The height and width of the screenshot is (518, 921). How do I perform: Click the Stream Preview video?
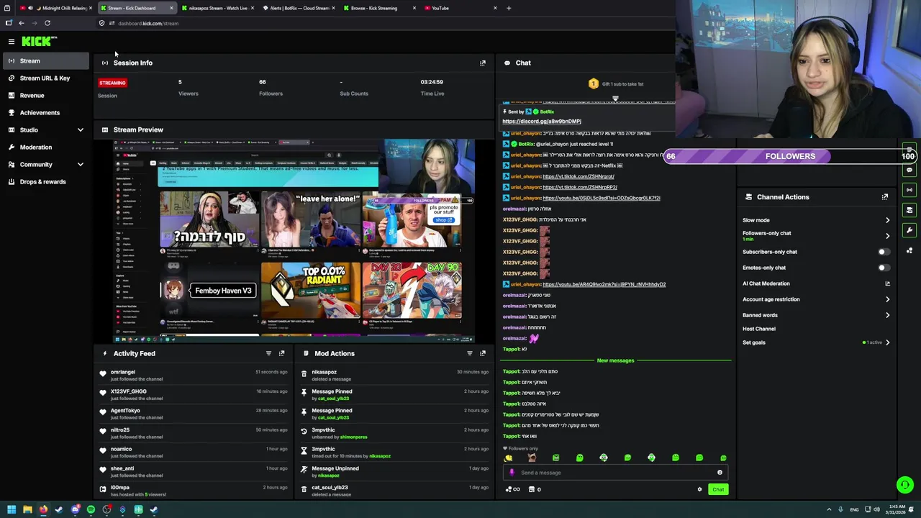pos(294,240)
